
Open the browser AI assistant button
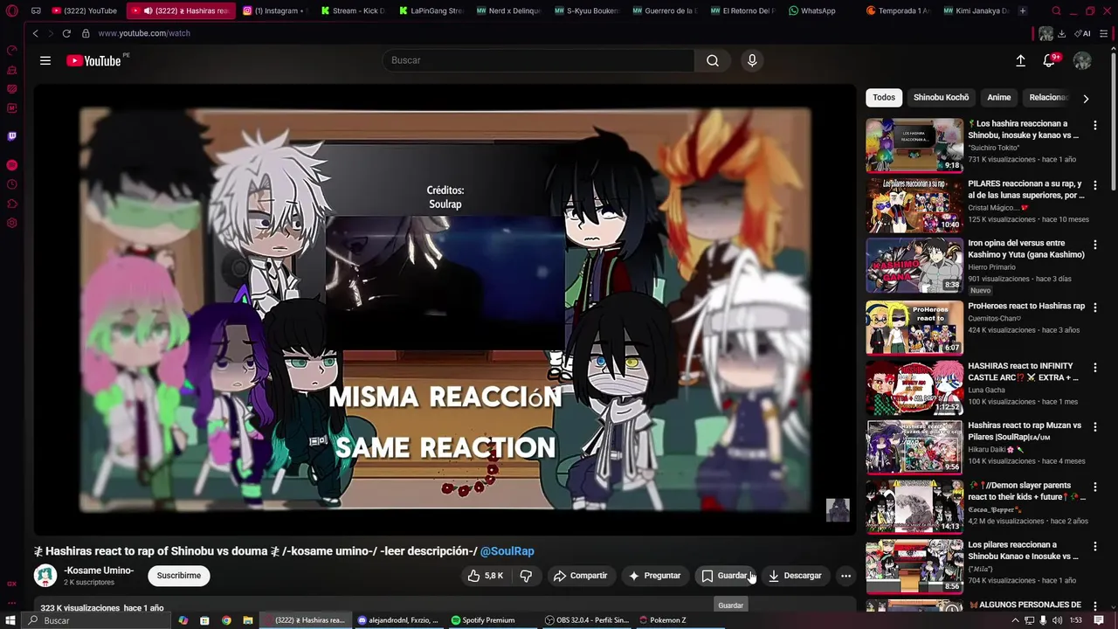(1083, 33)
